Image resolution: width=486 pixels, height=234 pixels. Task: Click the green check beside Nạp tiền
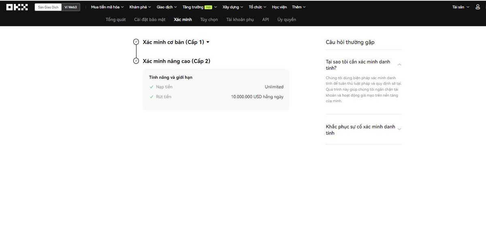[151, 87]
